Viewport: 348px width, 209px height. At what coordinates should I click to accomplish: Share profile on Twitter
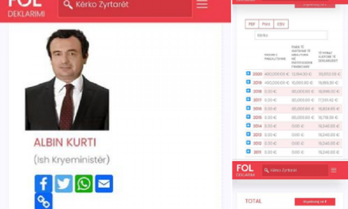click(x=64, y=183)
